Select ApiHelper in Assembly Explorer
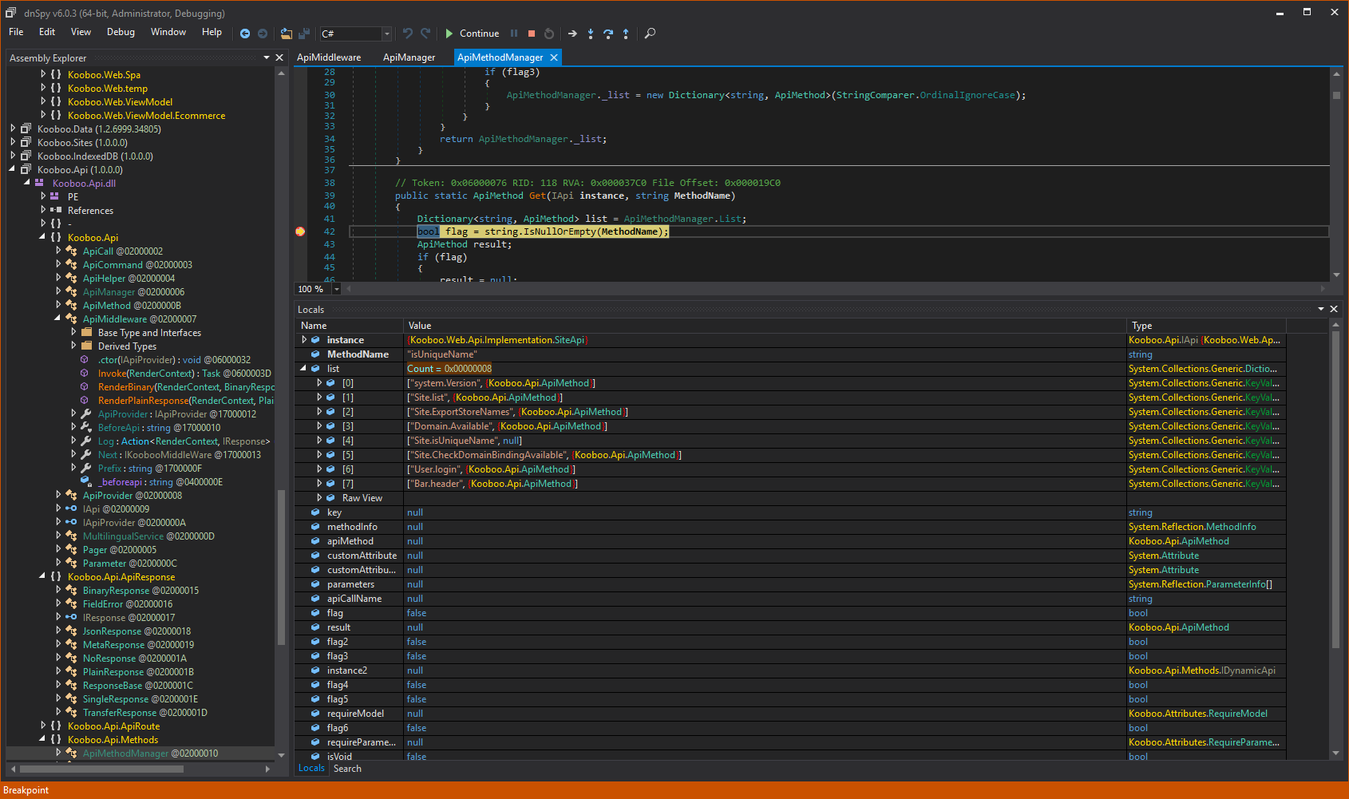Screen dimensions: 1349x799 tap(105, 279)
